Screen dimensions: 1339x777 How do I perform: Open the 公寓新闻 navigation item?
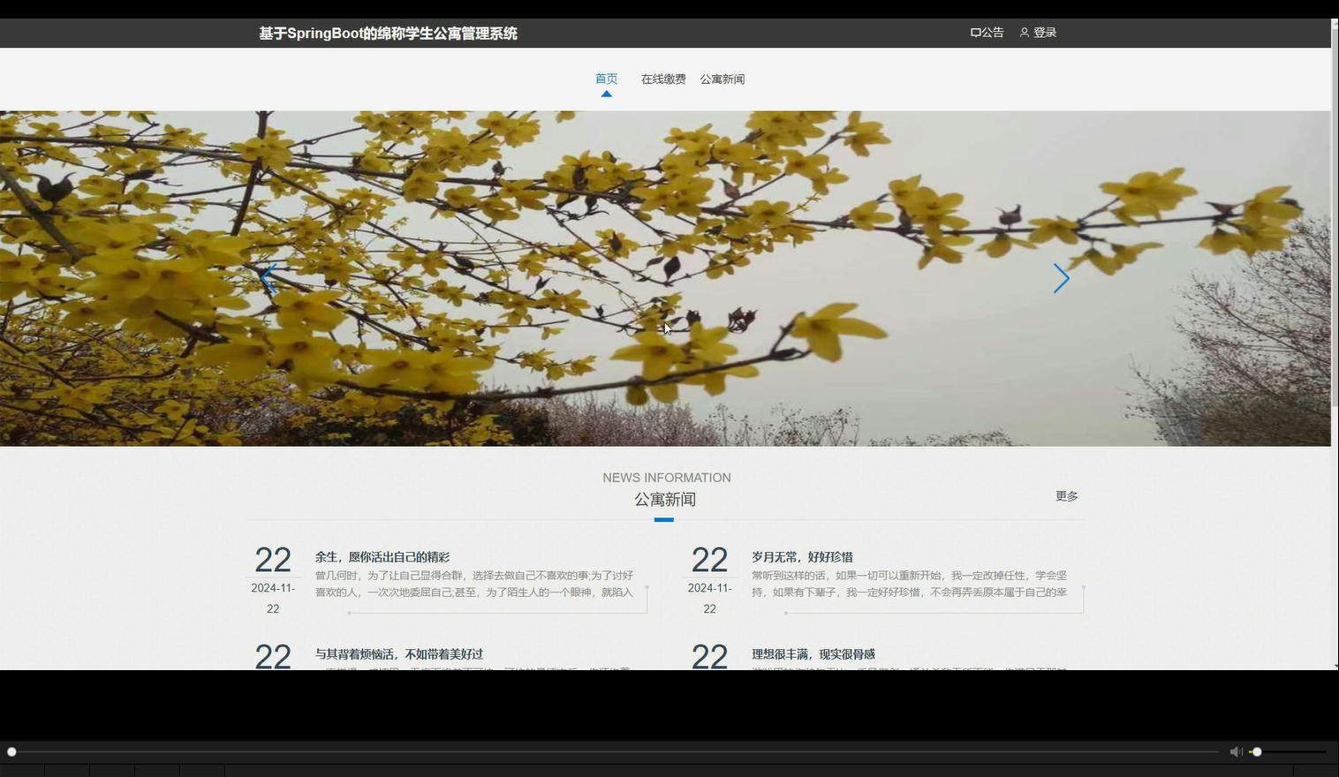[722, 79]
